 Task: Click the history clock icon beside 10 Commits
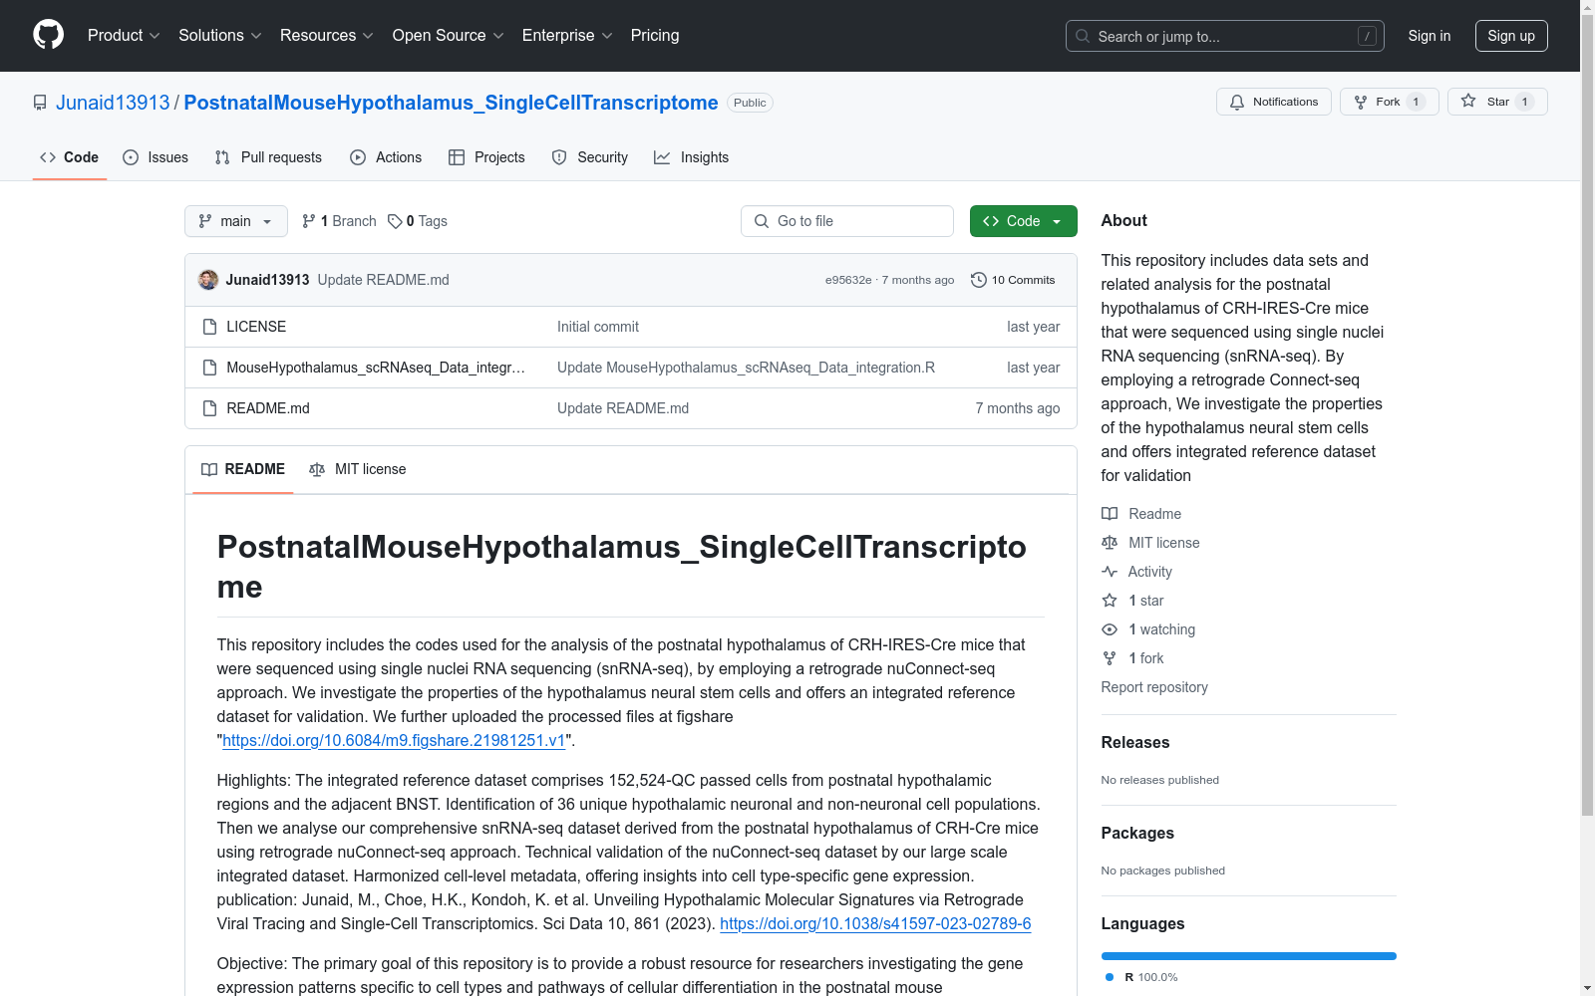979,280
